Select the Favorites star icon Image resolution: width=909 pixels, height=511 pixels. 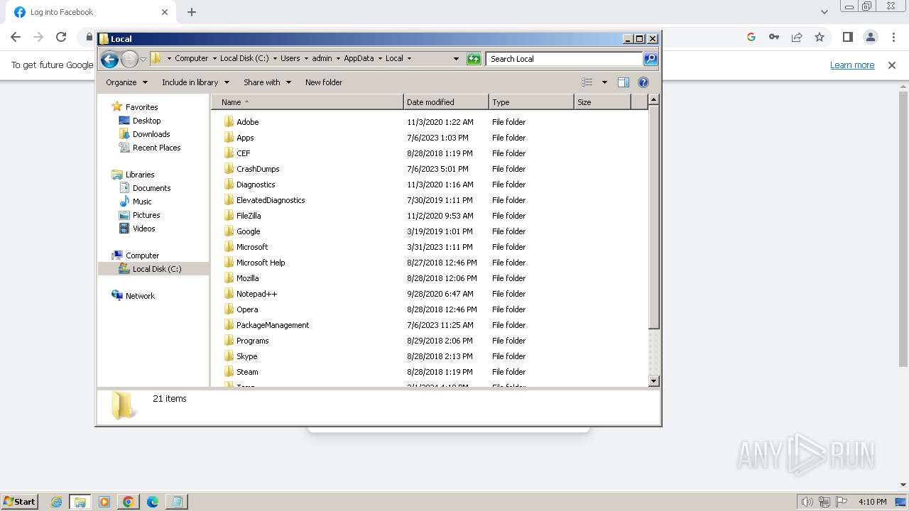[x=117, y=106]
